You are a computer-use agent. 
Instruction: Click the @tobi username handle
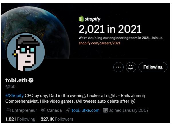tap(11, 86)
